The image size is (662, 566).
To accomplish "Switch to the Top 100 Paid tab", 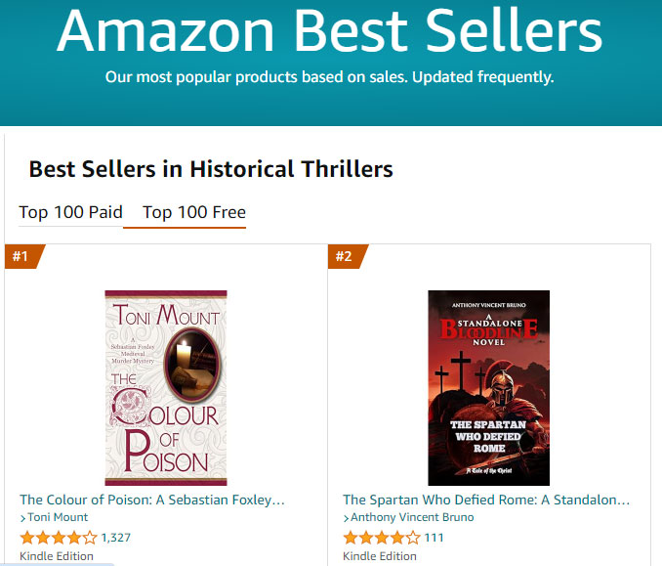I will click(70, 212).
